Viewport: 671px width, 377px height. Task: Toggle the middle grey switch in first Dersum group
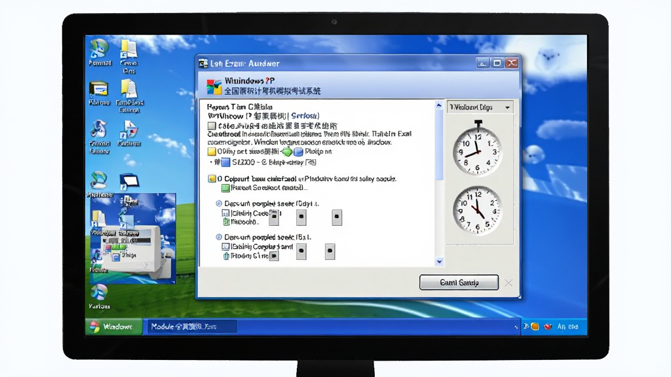[x=301, y=217]
